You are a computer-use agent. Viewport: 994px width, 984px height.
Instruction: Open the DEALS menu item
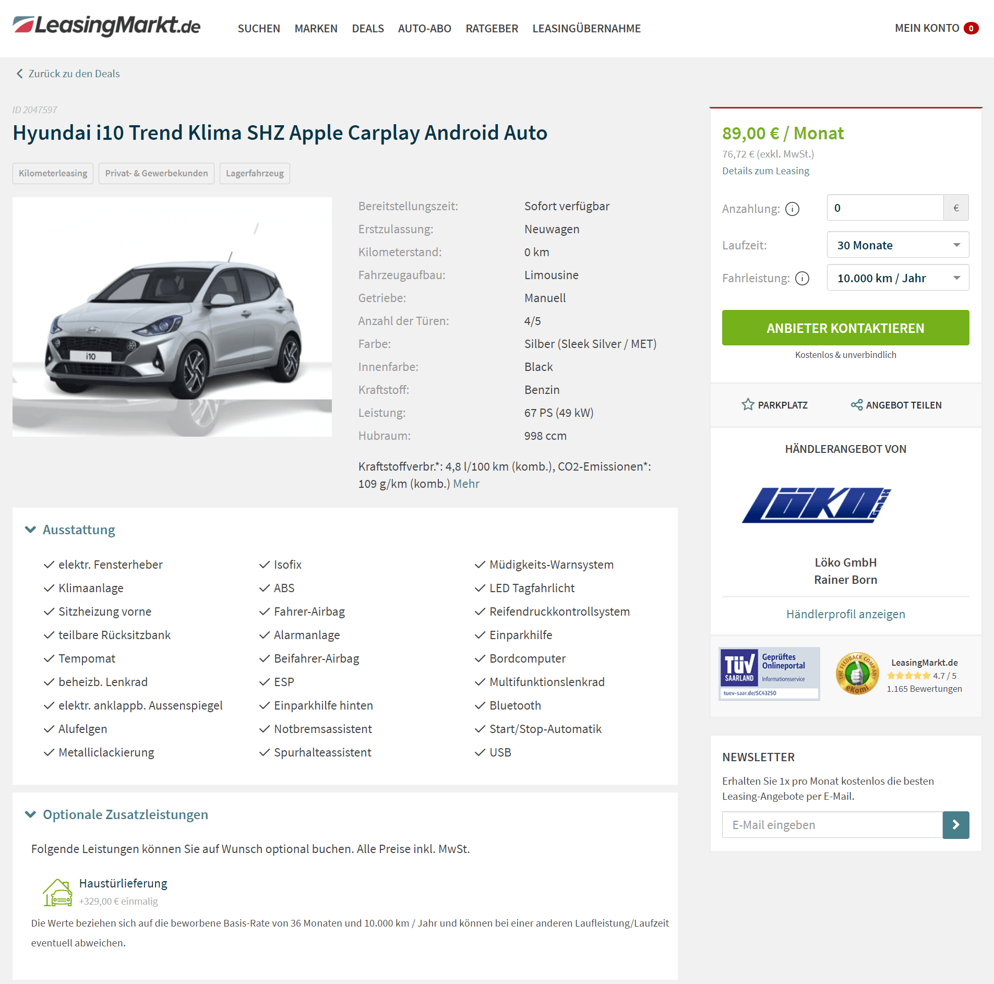[x=368, y=28]
